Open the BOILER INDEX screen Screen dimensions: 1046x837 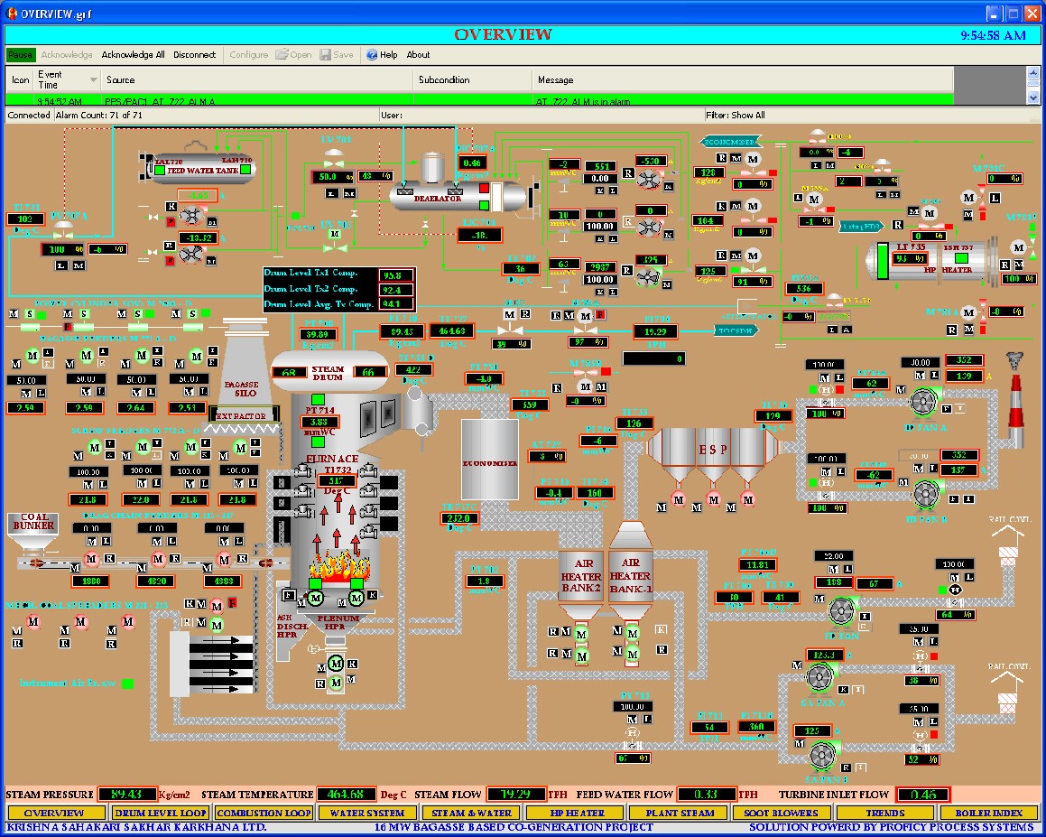[988, 813]
